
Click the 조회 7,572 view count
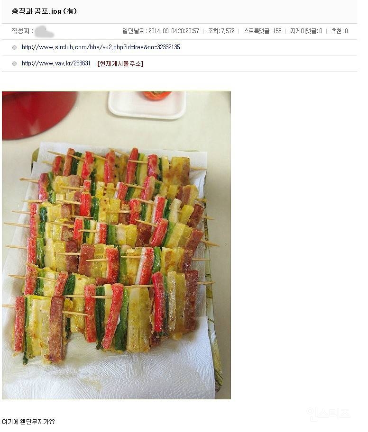pyautogui.click(x=221, y=31)
